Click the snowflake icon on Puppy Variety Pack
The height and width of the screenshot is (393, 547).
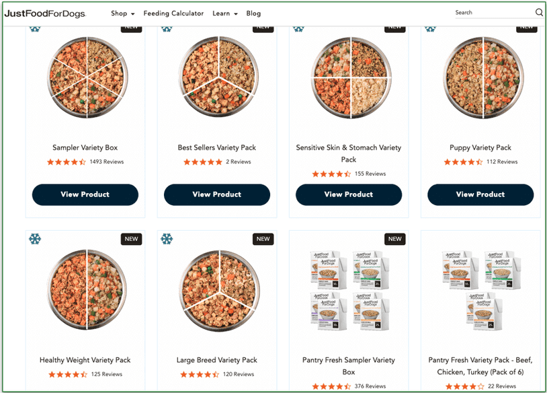click(x=430, y=29)
